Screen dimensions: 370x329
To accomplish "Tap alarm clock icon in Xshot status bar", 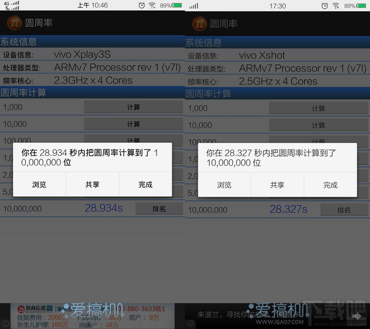I will tap(324, 6).
